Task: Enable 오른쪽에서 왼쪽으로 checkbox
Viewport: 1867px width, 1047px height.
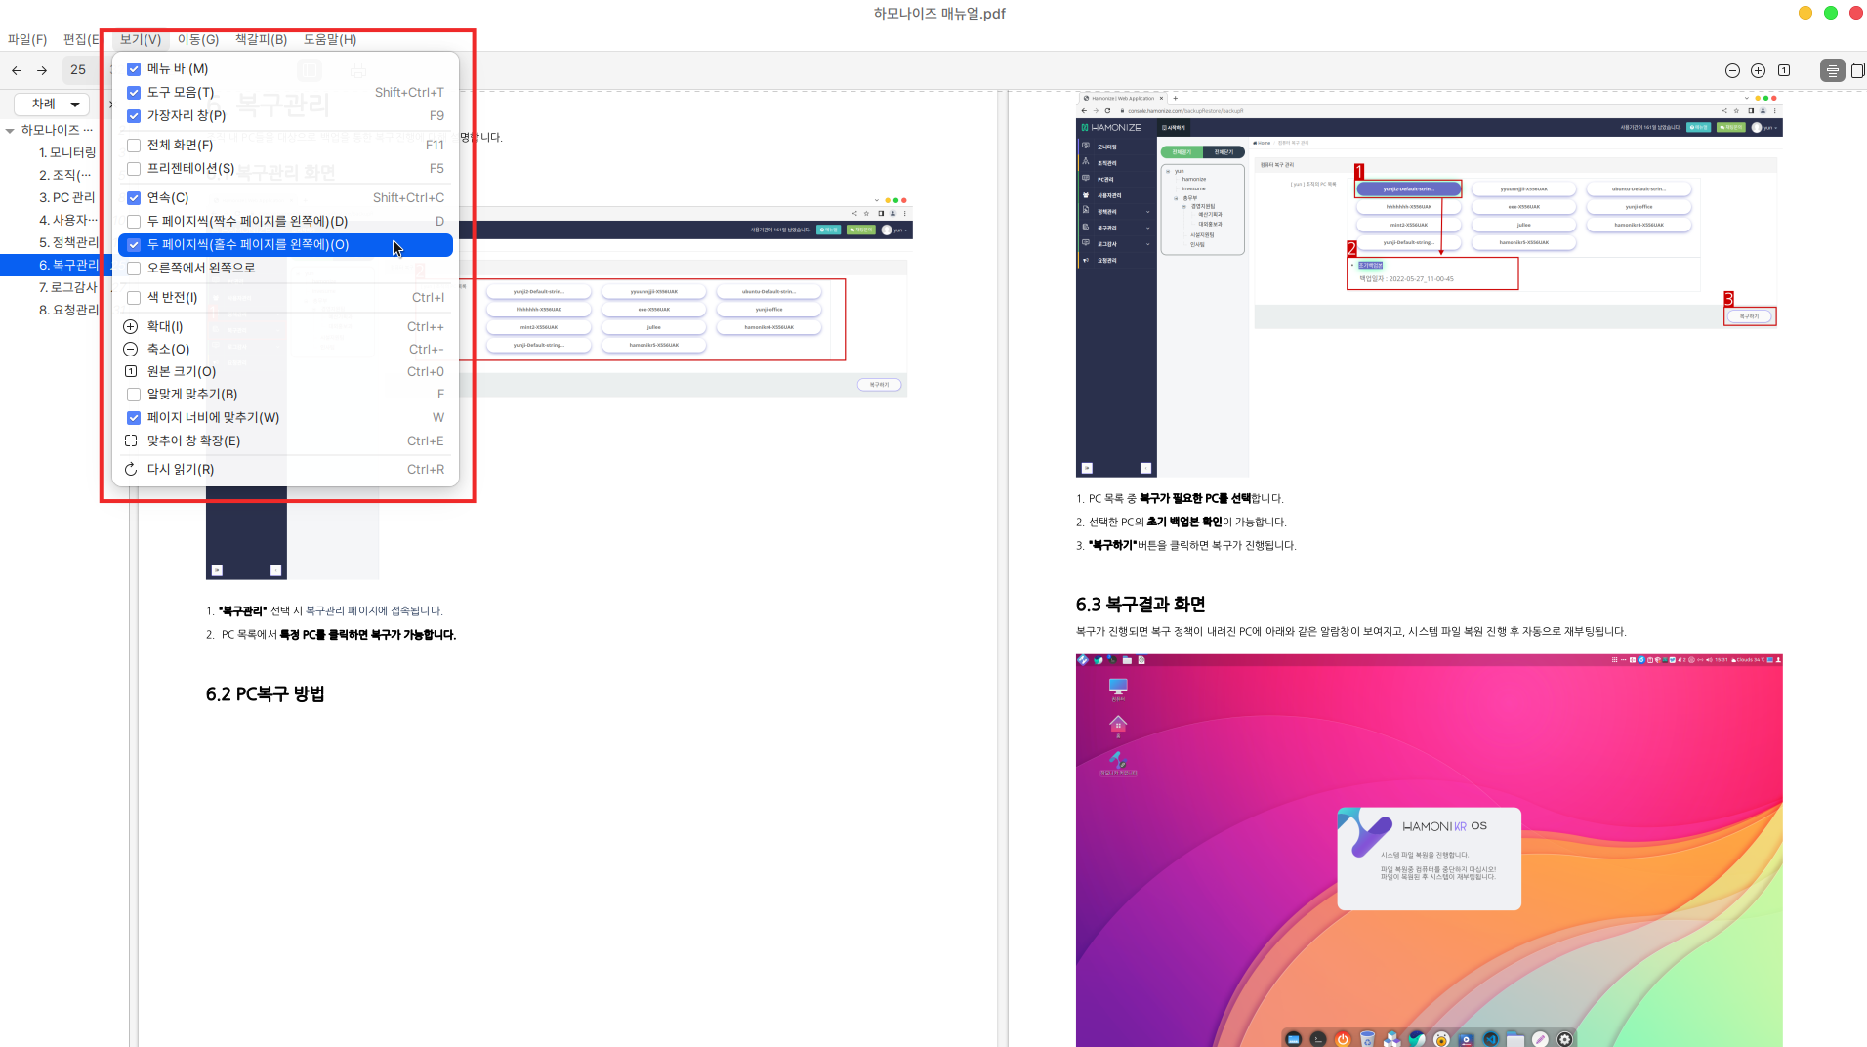Action: click(x=134, y=269)
